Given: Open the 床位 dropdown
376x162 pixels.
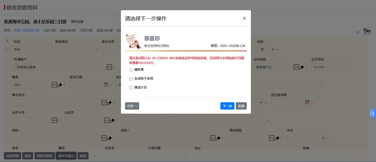Looking at the screenshot, I should [x=306, y=138].
